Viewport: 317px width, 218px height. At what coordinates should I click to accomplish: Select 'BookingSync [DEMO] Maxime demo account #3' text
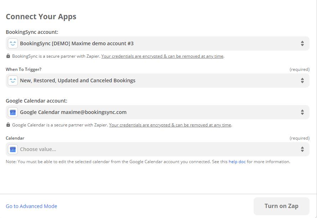[77, 43]
